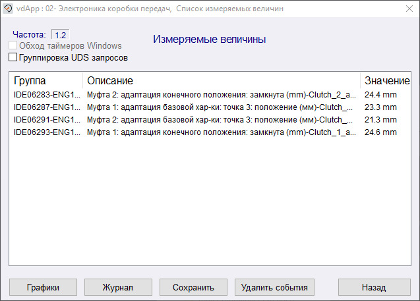Click the 23.3 mm value cell

pos(380,107)
